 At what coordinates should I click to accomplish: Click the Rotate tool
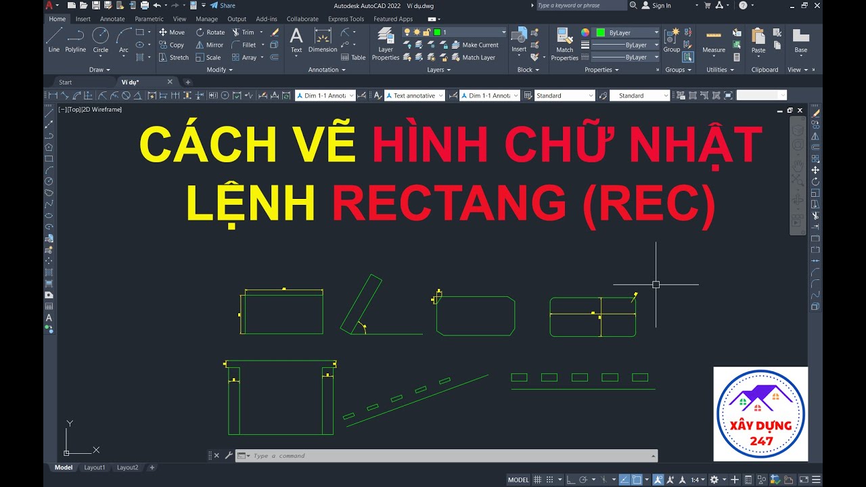coord(210,32)
